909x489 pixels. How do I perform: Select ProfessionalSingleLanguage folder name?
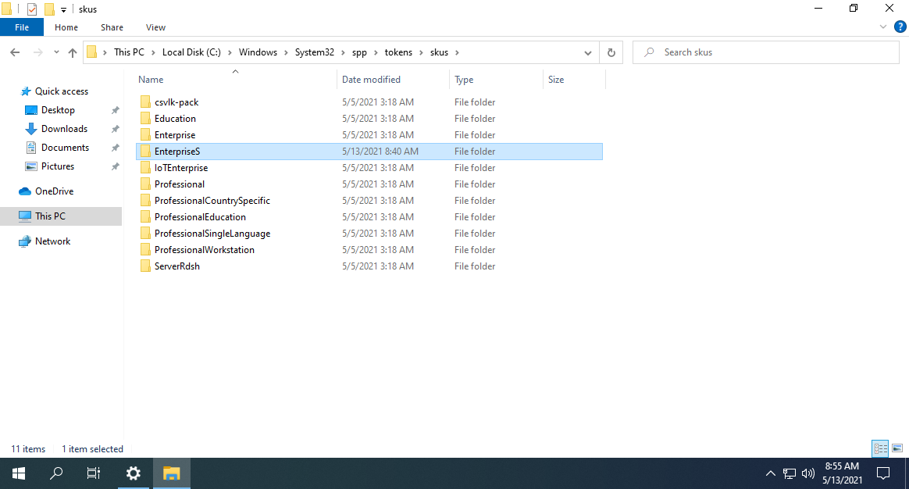[x=212, y=234]
